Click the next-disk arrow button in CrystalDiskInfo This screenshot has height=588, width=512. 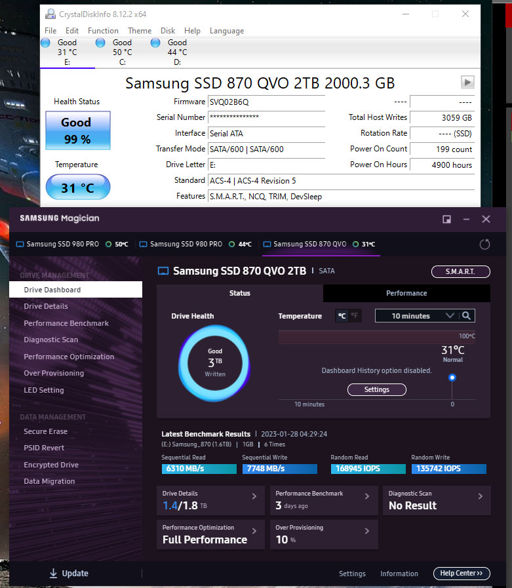pyautogui.click(x=467, y=82)
